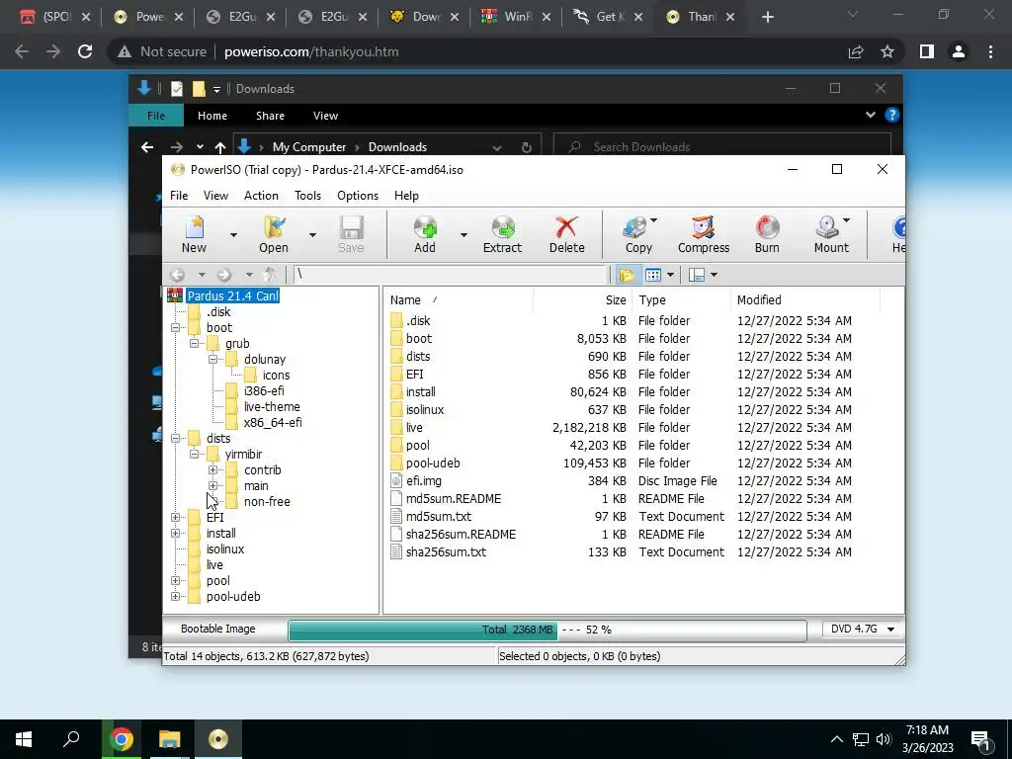Open the File menu in PowerISO

point(179,196)
